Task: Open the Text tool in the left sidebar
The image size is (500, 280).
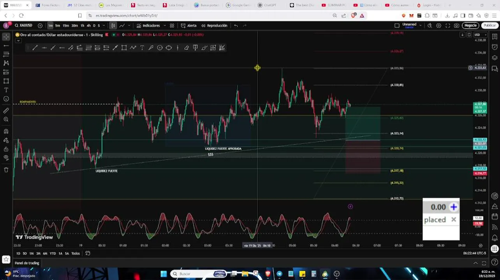Action: tap(6, 90)
